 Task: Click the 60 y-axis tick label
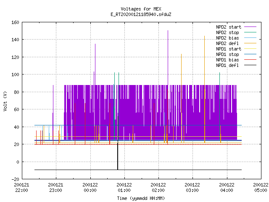[x=16, y=109]
